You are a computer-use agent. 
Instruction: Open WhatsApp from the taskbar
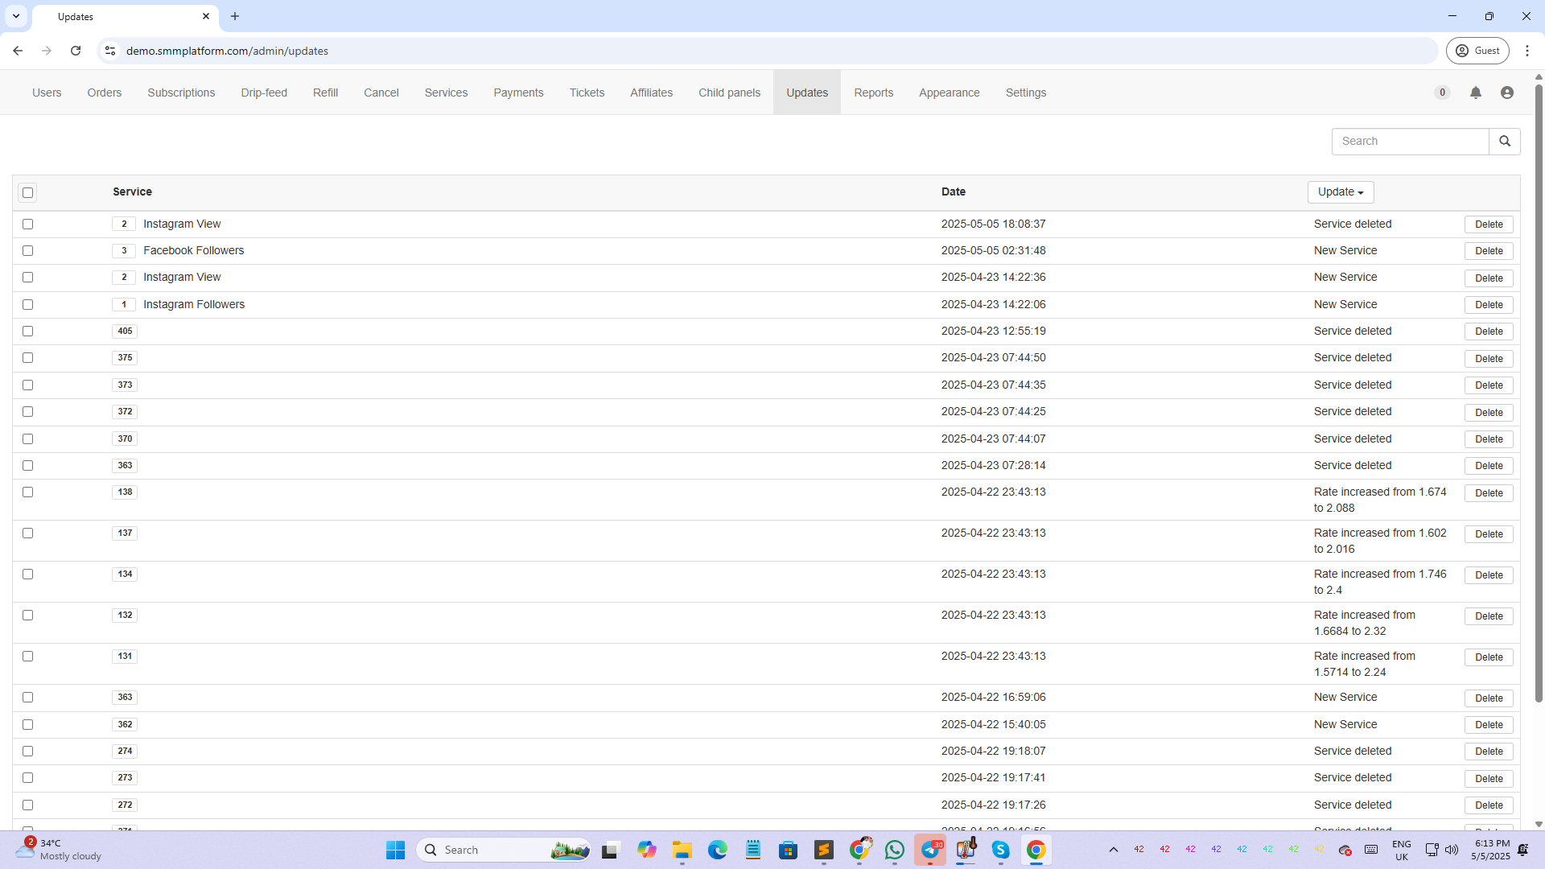[x=894, y=850]
